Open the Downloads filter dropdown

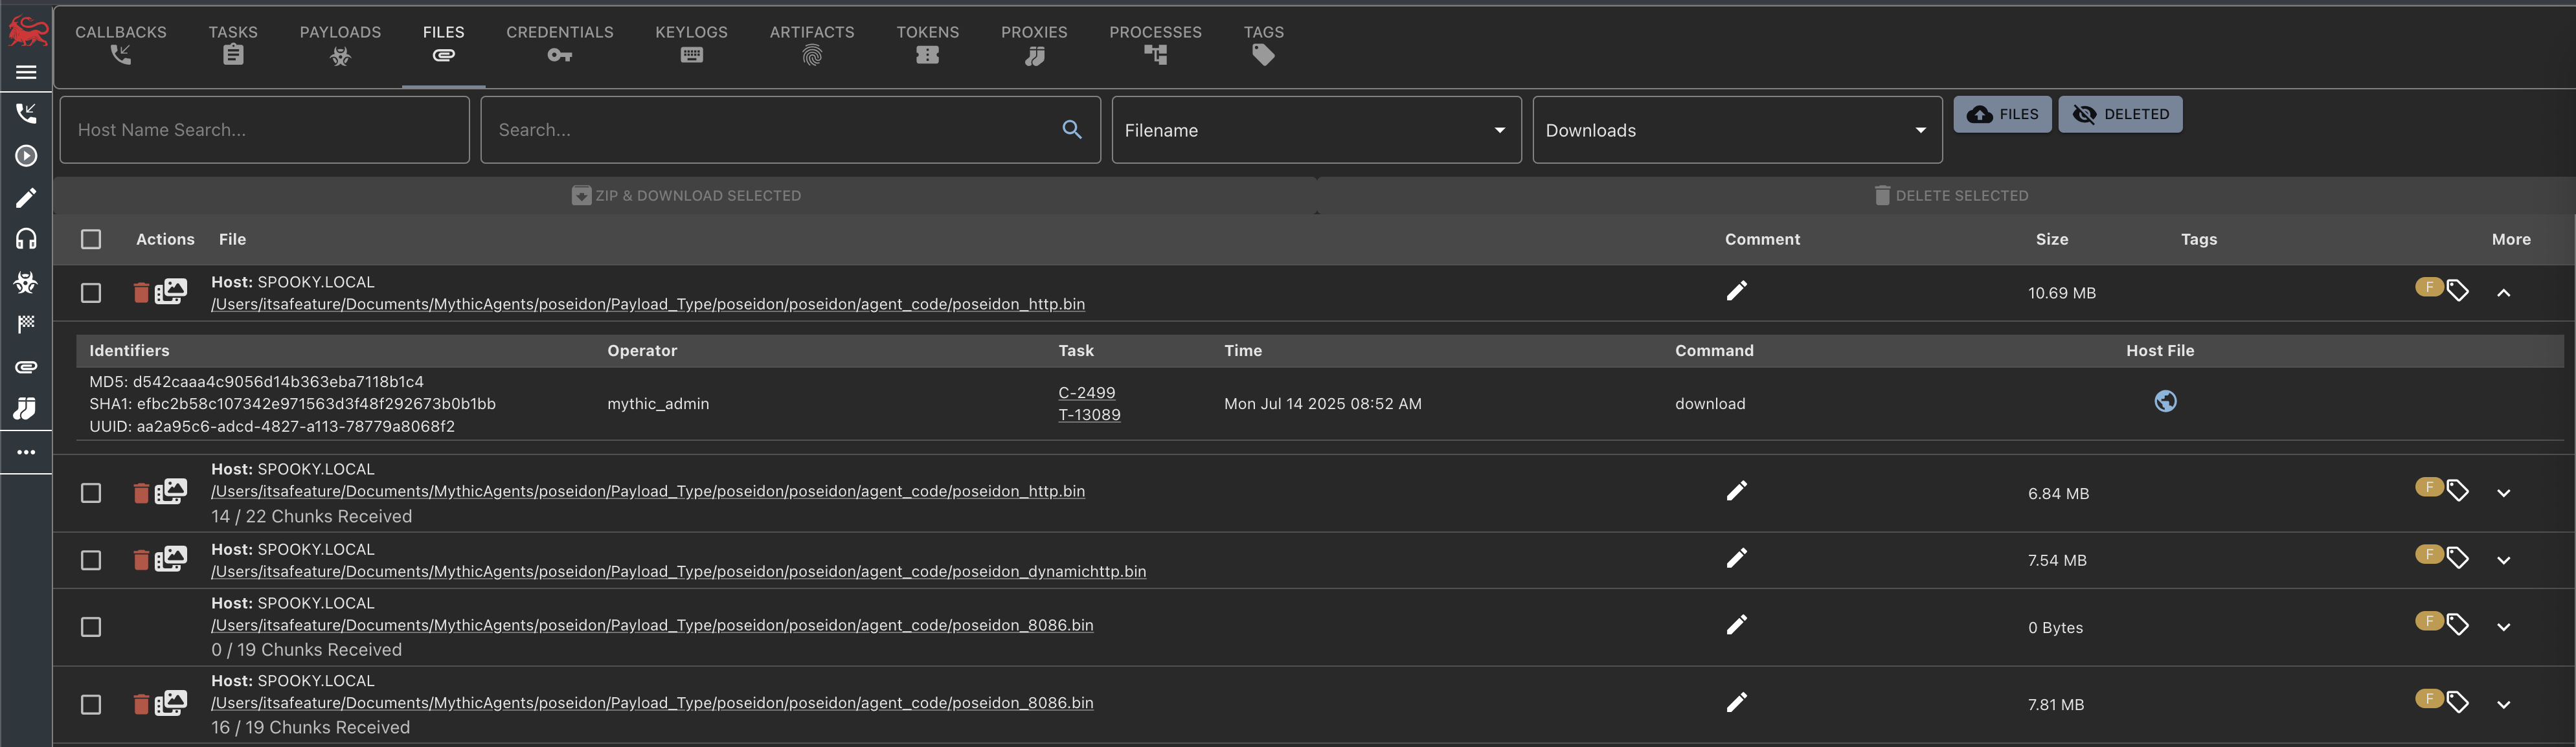[x=1736, y=130]
